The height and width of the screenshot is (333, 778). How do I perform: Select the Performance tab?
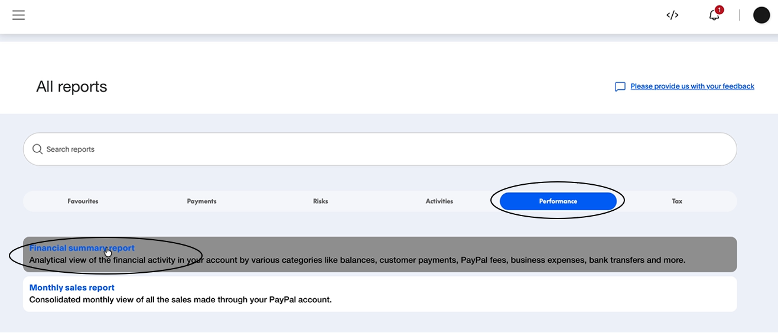coord(558,201)
